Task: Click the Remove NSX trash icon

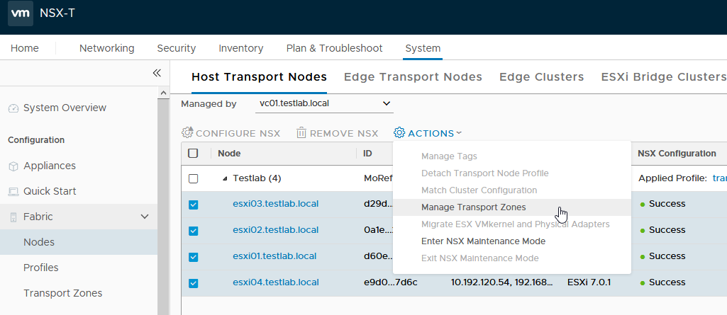Action: [x=301, y=133]
